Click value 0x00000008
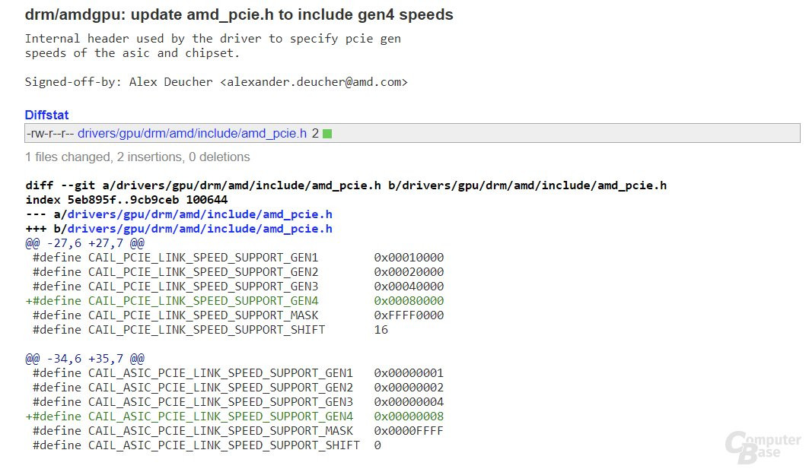Viewport: 809px width, 472px height. pyautogui.click(x=409, y=417)
